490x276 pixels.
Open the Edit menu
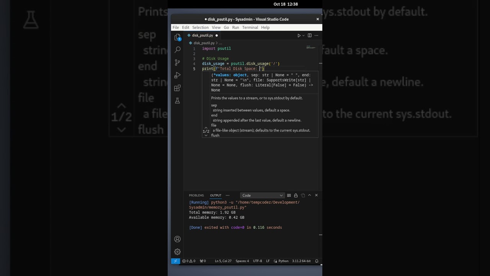click(x=186, y=28)
